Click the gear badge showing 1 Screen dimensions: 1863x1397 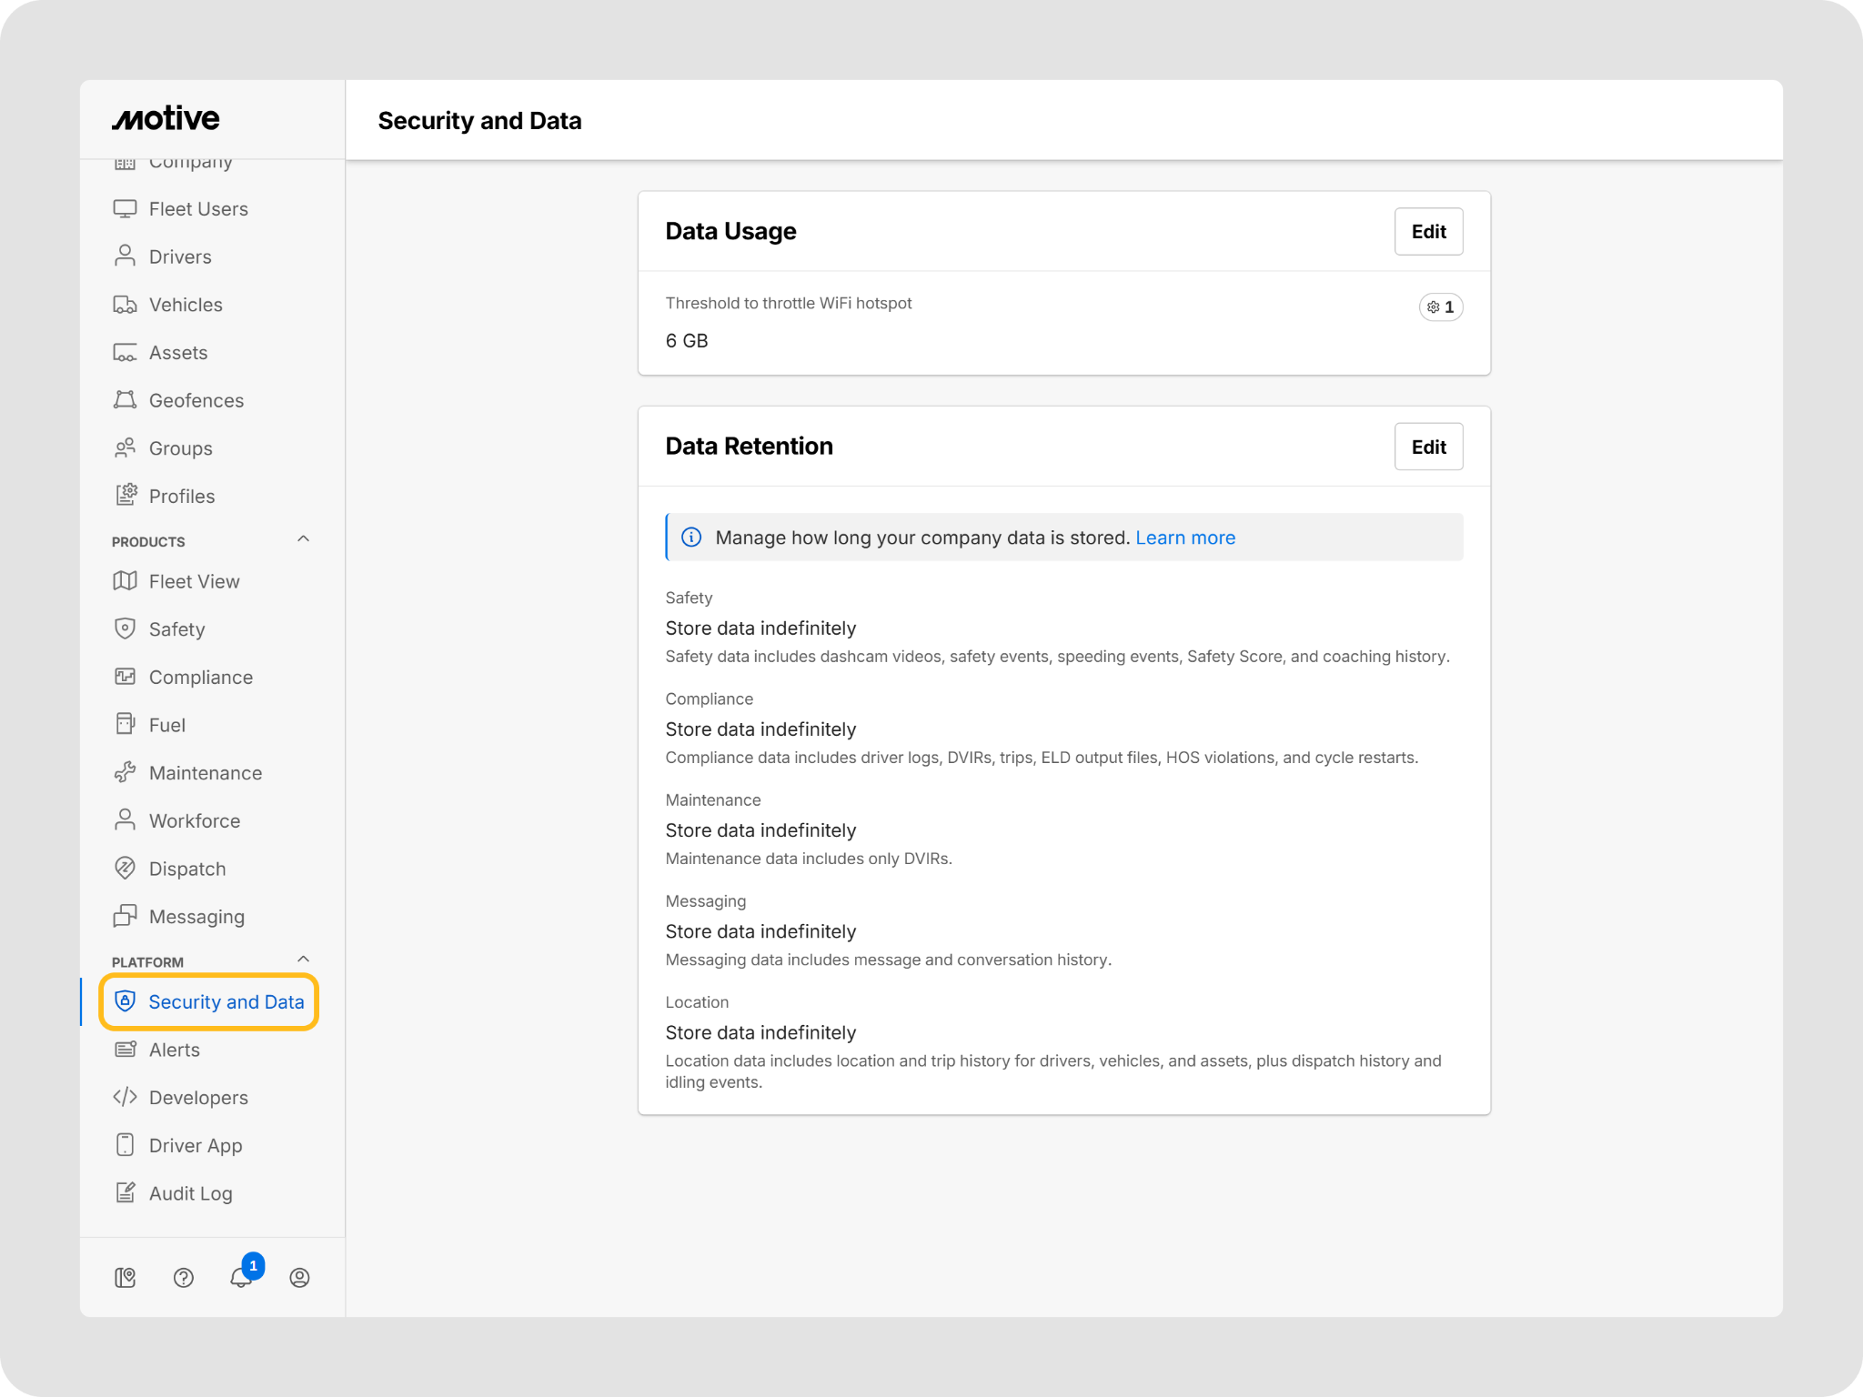tap(1440, 307)
